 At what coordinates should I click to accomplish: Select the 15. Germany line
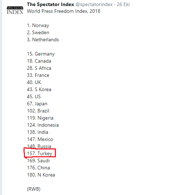pyautogui.click(x=41, y=54)
